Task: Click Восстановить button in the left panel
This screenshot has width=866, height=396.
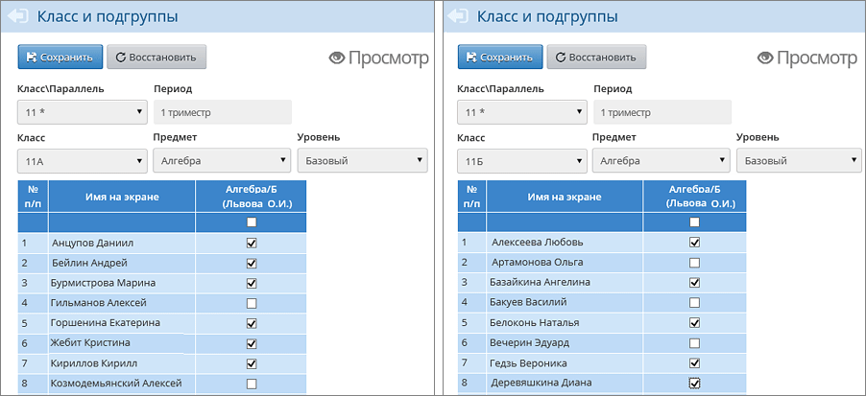Action: [156, 57]
